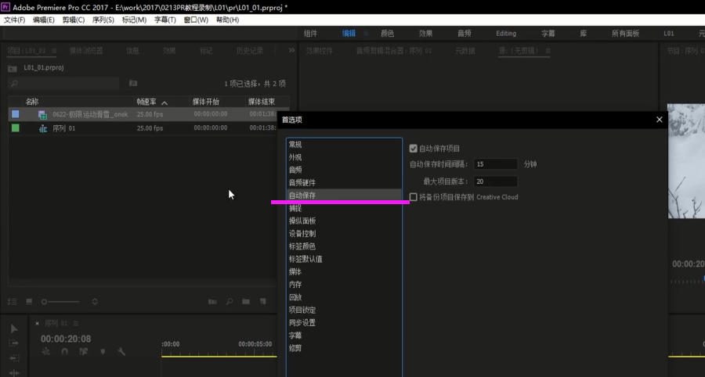Switch project panel to List View
The image size is (705, 377).
(13, 302)
